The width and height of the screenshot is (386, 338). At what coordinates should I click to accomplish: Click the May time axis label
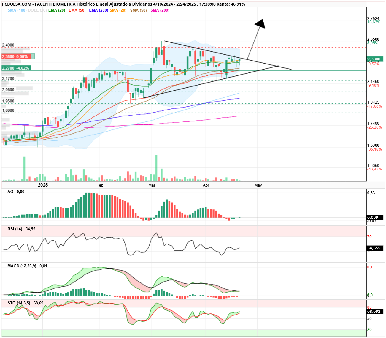click(x=258, y=185)
